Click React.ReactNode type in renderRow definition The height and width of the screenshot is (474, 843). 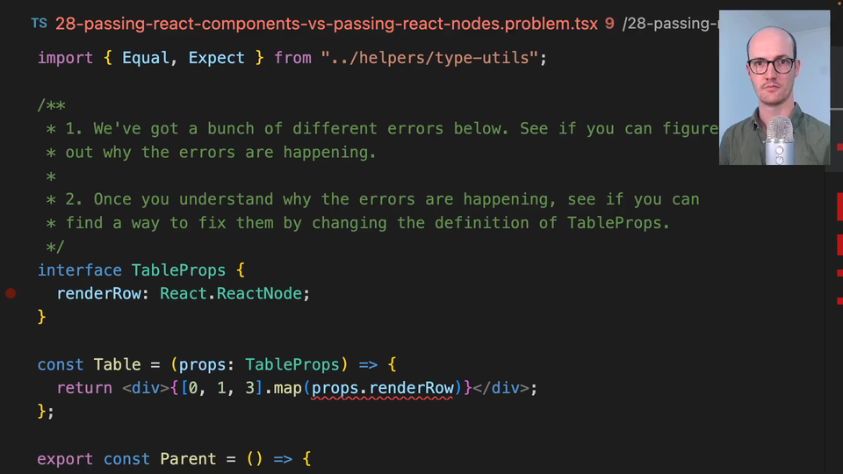(x=234, y=294)
